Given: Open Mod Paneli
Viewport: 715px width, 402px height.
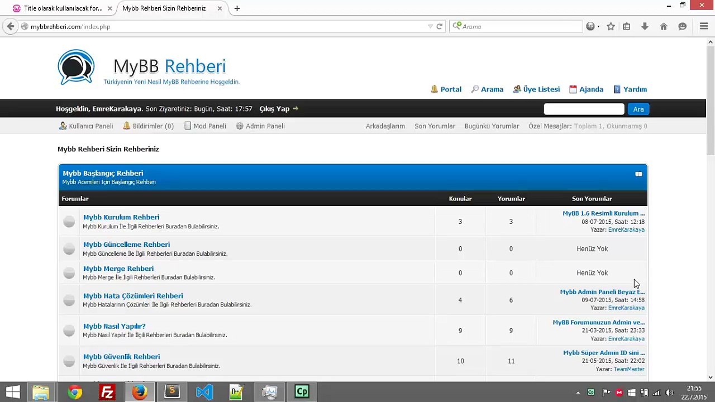Looking at the screenshot, I should tap(205, 126).
